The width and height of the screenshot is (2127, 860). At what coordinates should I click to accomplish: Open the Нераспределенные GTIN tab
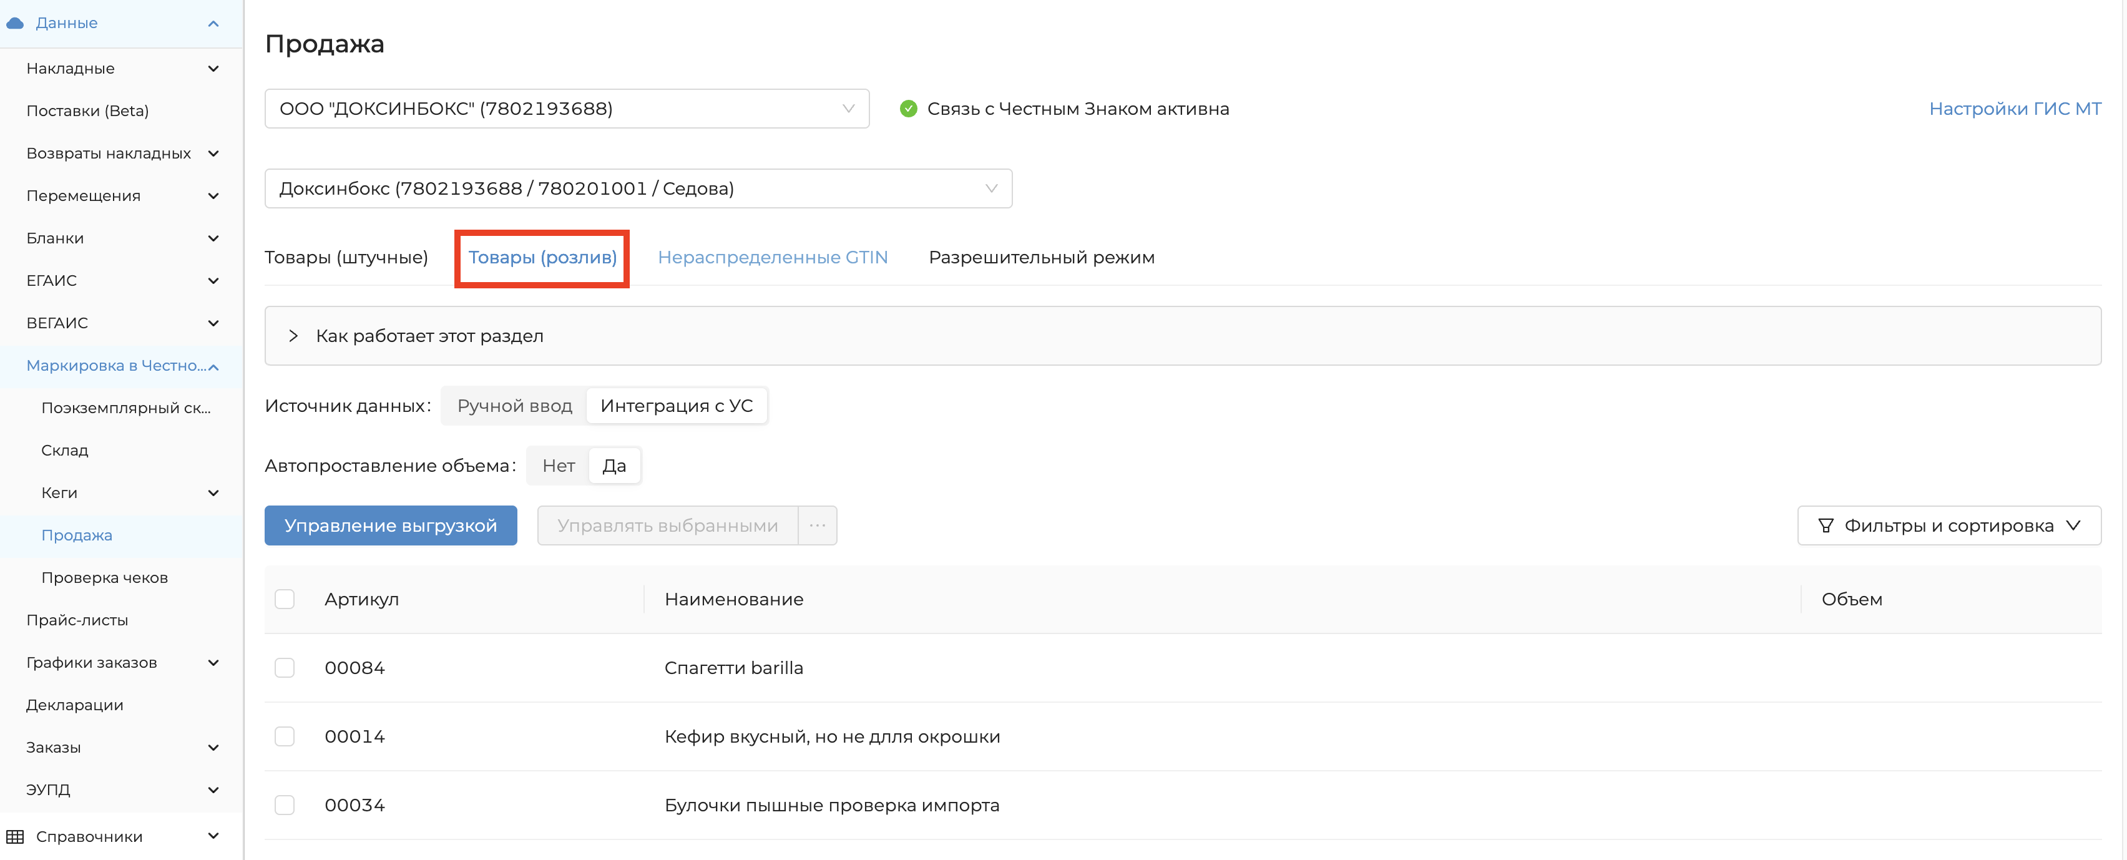(x=772, y=258)
